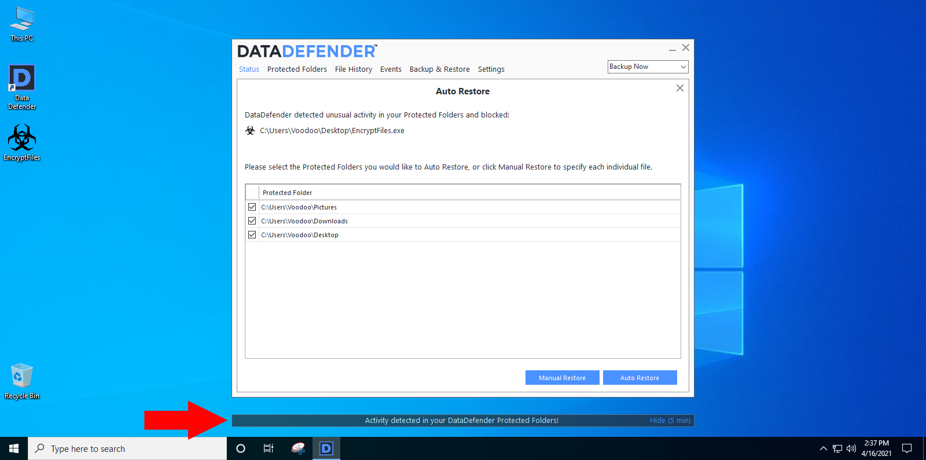Open volume control in system tray
The width and height of the screenshot is (926, 460).
click(851, 448)
